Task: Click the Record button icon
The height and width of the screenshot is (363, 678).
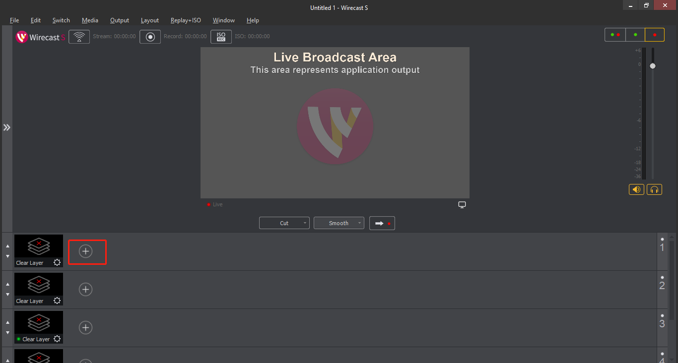Action: [150, 37]
